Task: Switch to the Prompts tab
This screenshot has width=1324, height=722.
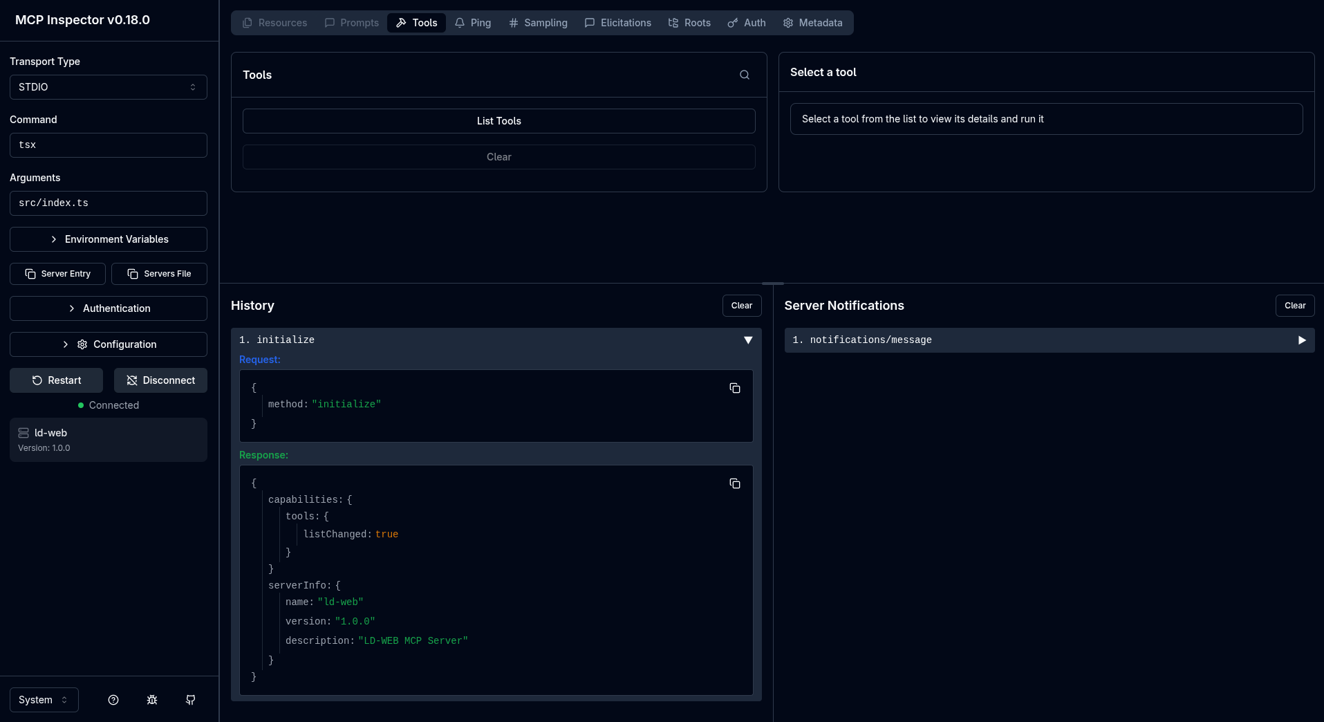Action: coord(351,22)
